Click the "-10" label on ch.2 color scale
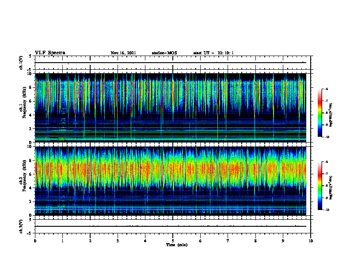The image size is (350, 270). (327, 210)
